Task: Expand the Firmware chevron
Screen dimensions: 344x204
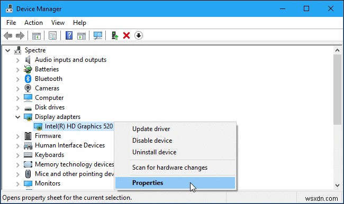Action: [x=18, y=136]
